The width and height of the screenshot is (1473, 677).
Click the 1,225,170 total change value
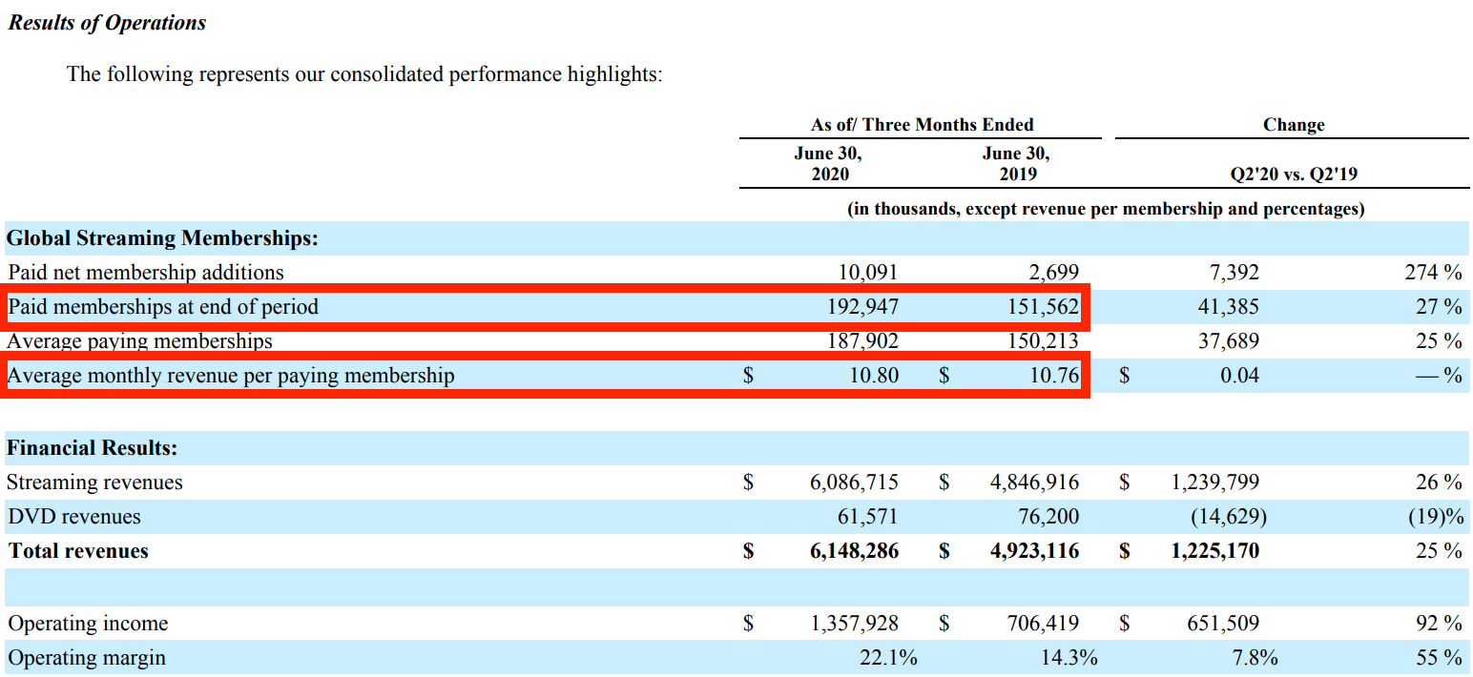point(1215,551)
